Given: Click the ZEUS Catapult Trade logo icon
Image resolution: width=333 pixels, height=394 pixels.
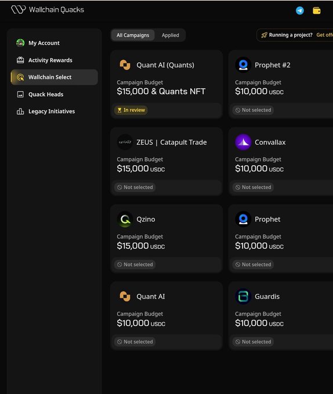Looking at the screenshot, I should tap(125, 142).
